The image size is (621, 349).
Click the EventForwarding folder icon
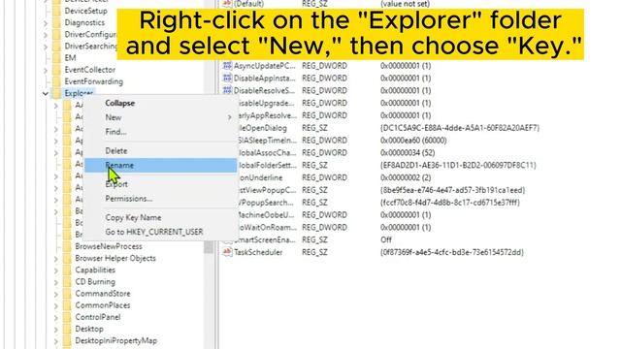[x=57, y=81]
